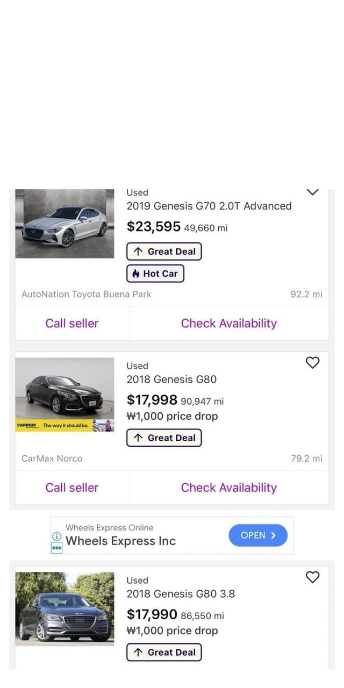Tap Great Deal badge on CarMax G80
The image size is (344, 688).
click(x=164, y=438)
